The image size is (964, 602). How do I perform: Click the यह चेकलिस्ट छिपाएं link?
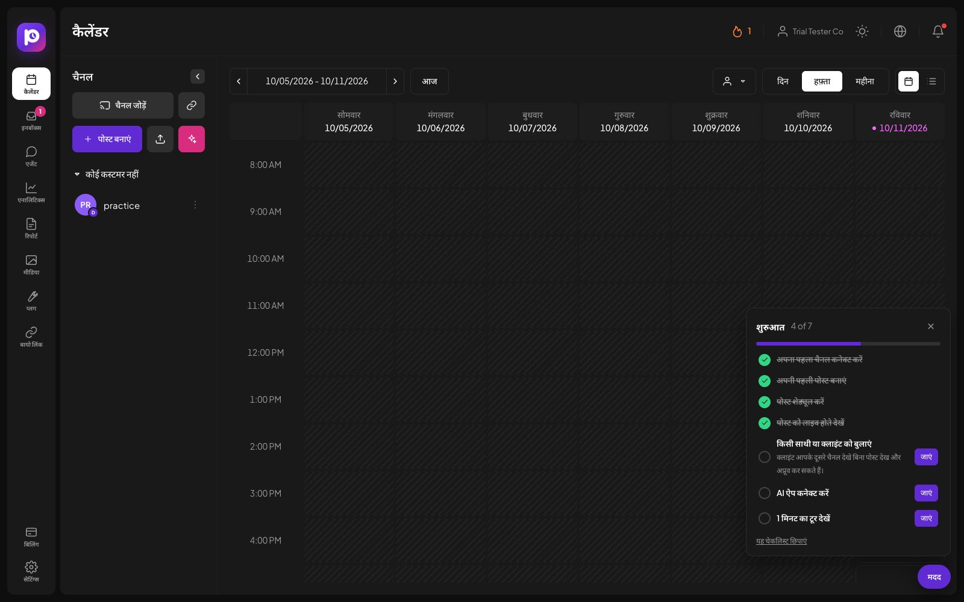point(781,541)
